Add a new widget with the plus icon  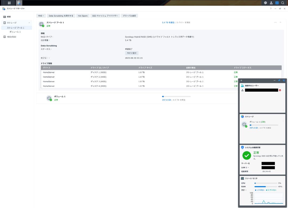(241, 80)
